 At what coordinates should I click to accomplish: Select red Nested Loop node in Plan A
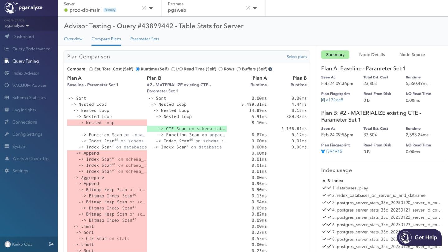pyautogui.click(x=107, y=123)
